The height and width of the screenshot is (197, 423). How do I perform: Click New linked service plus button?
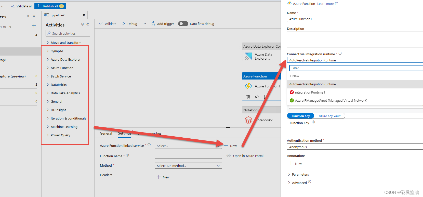point(230,146)
